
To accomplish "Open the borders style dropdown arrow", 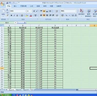I will pos(24,15).
